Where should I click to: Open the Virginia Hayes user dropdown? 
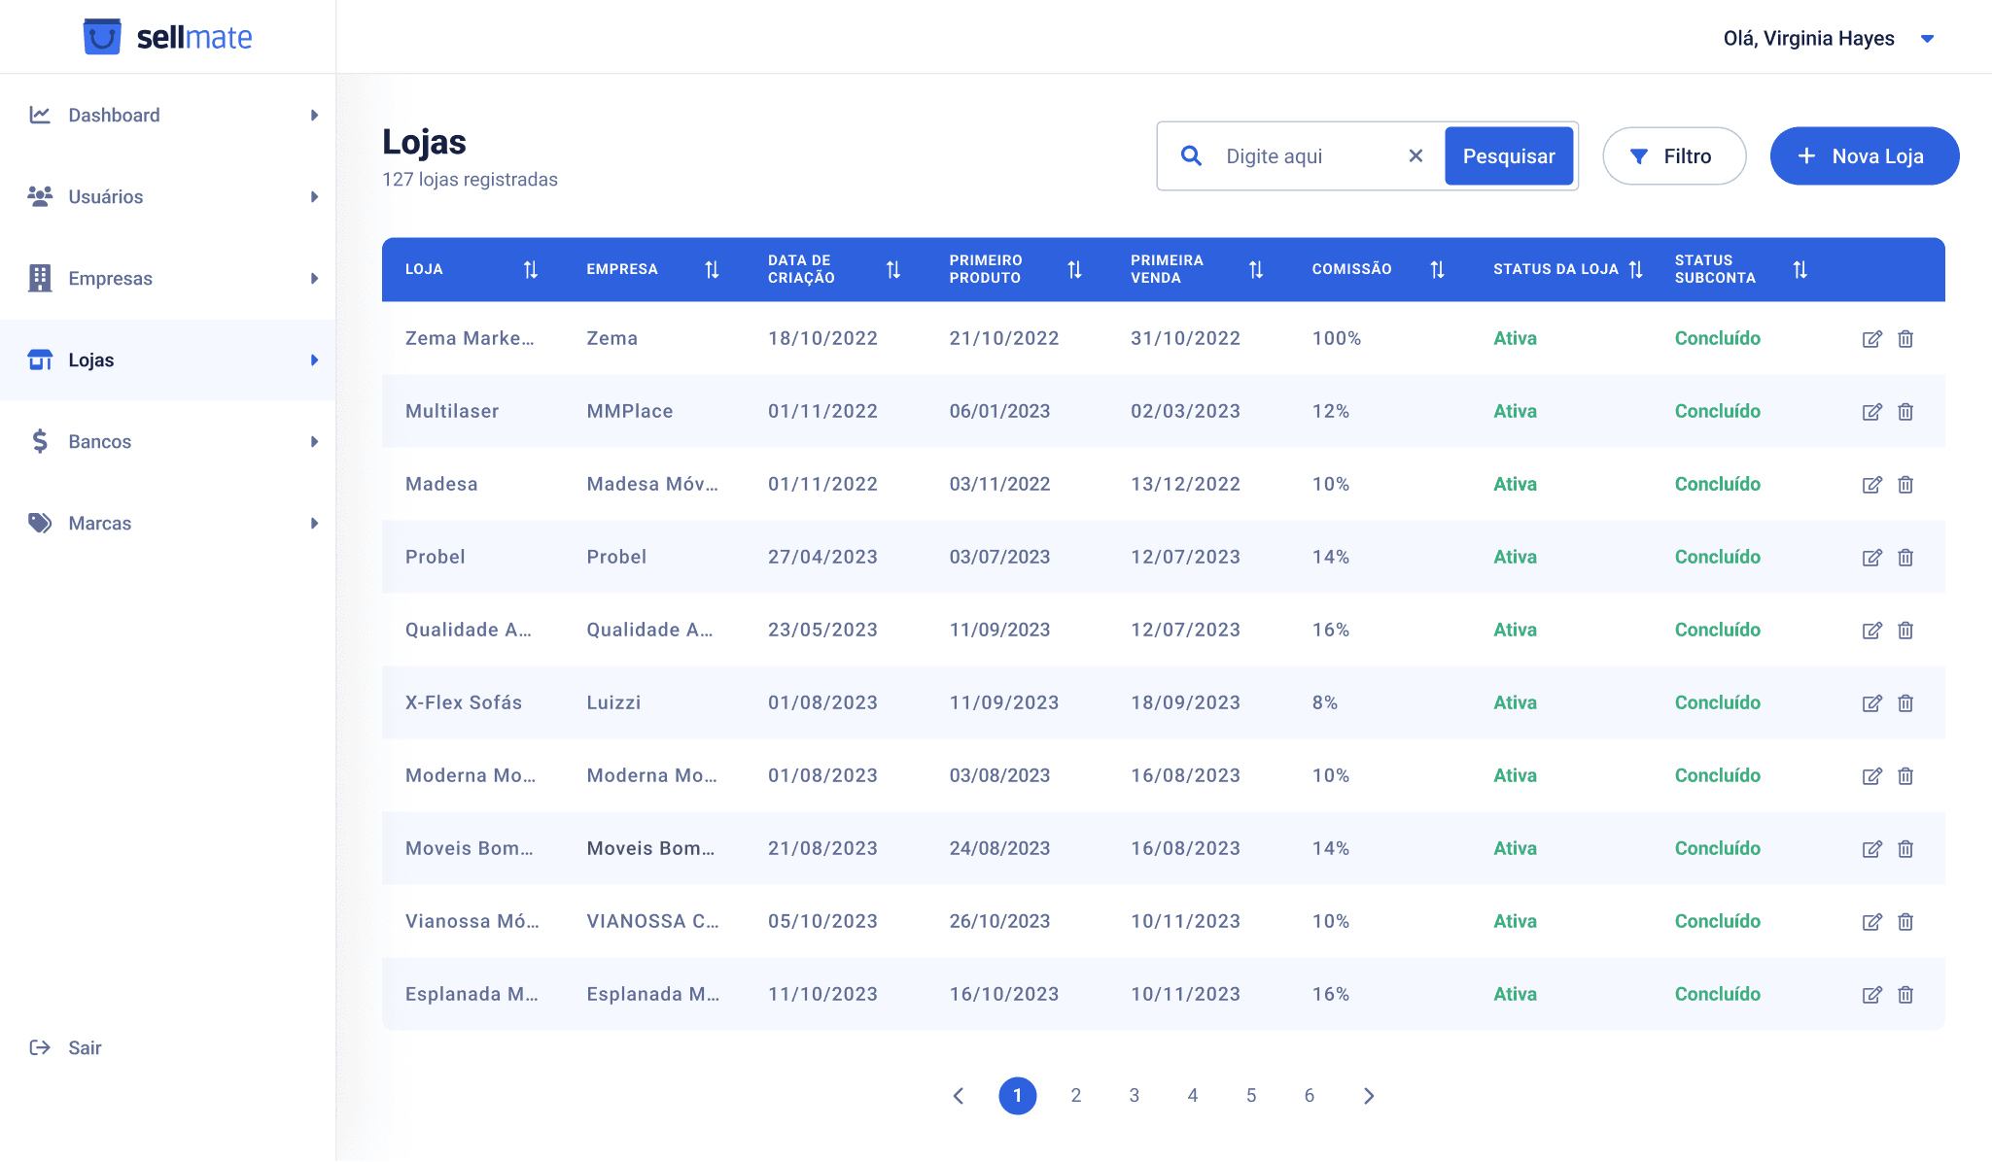(x=1927, y=39)
